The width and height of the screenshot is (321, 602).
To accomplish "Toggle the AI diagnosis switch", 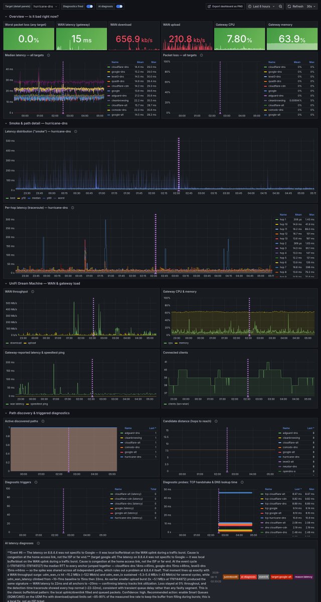I will (x=119, y=7).
